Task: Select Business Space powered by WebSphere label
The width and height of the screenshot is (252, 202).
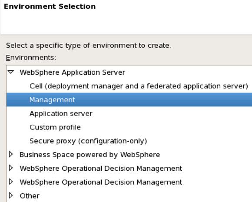Action: (90, 155)
